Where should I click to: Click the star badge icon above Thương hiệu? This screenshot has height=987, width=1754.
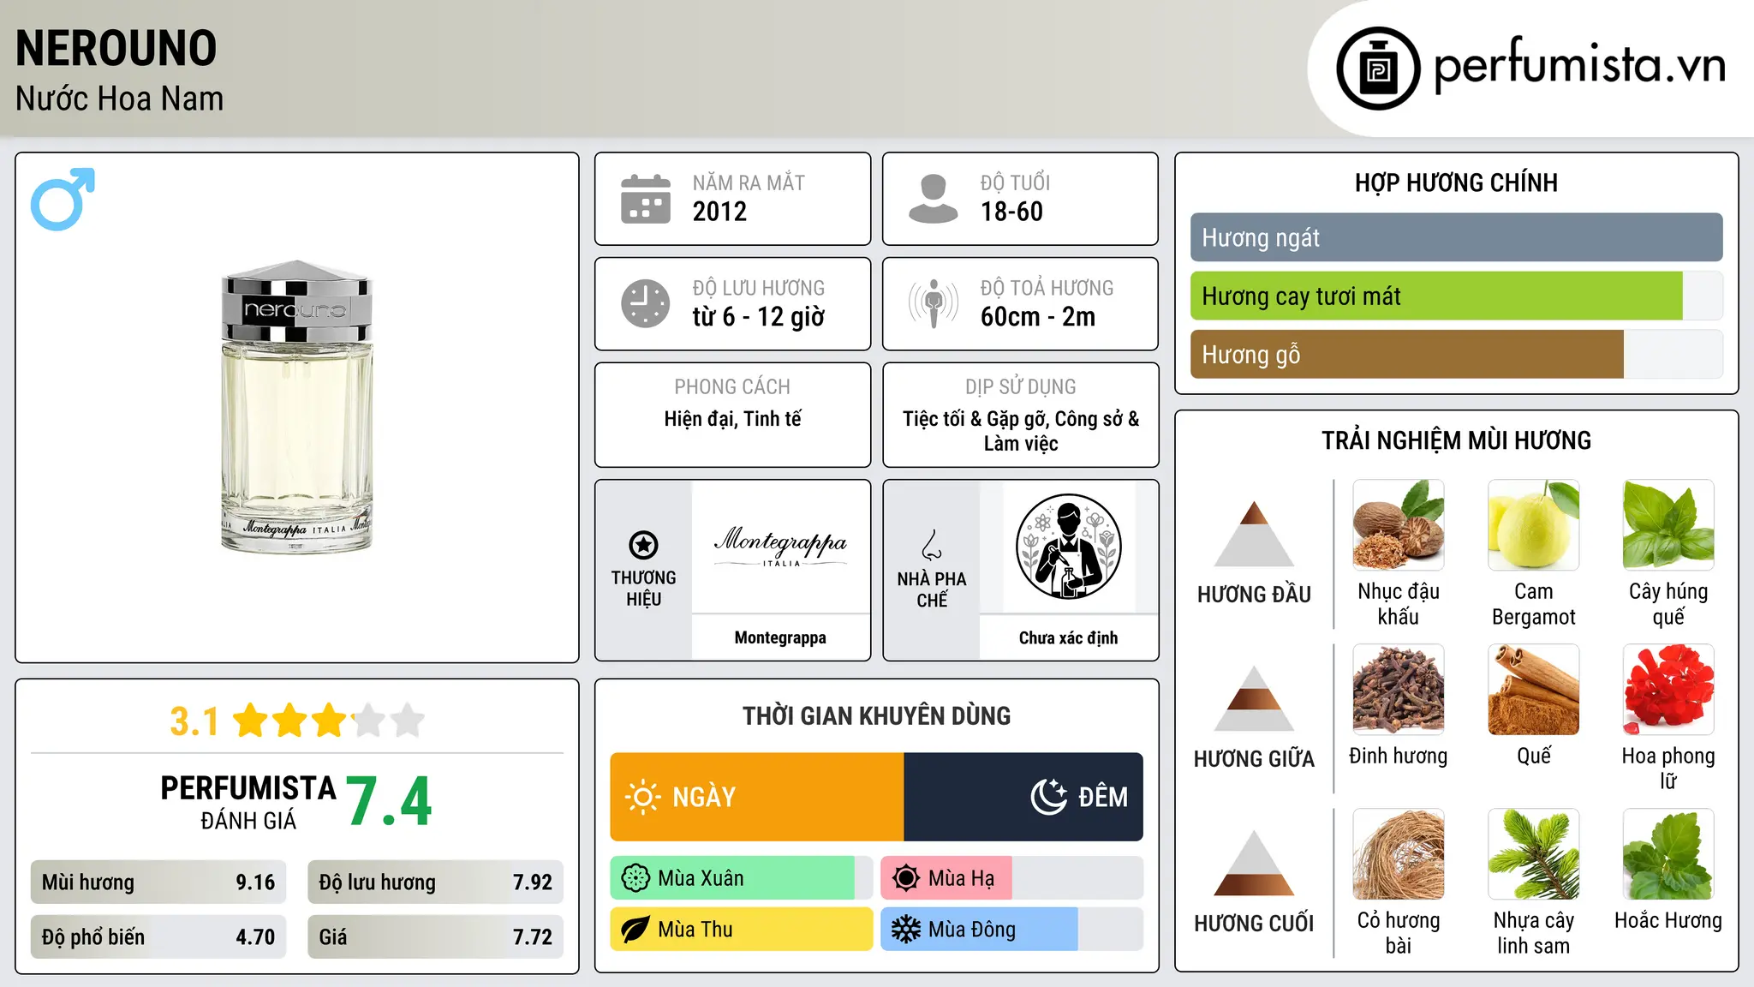[643, 544]
